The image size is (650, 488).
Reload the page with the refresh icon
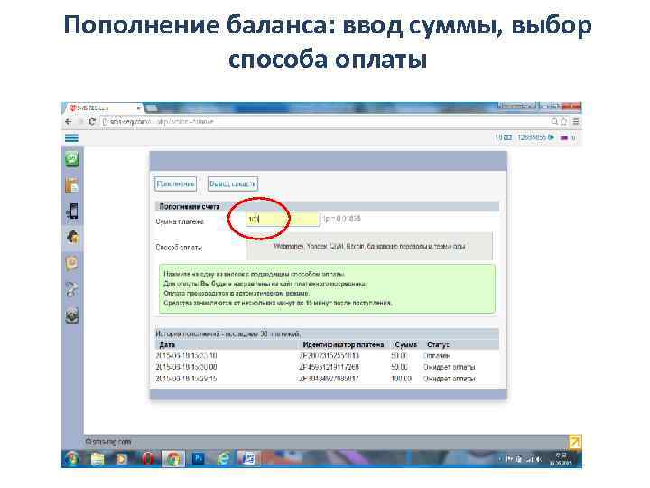(92, 122)
